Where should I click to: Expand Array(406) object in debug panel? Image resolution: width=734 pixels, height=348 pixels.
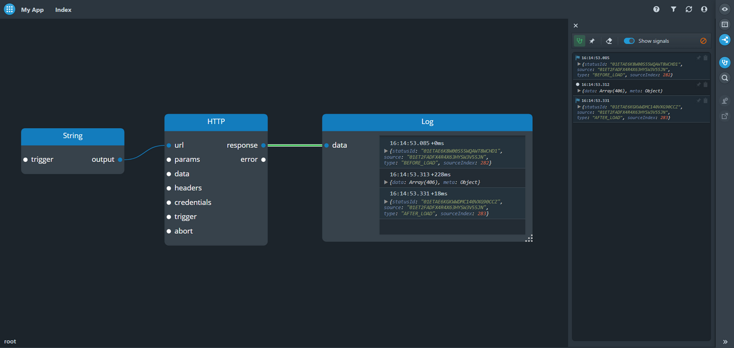click(579, 91)
